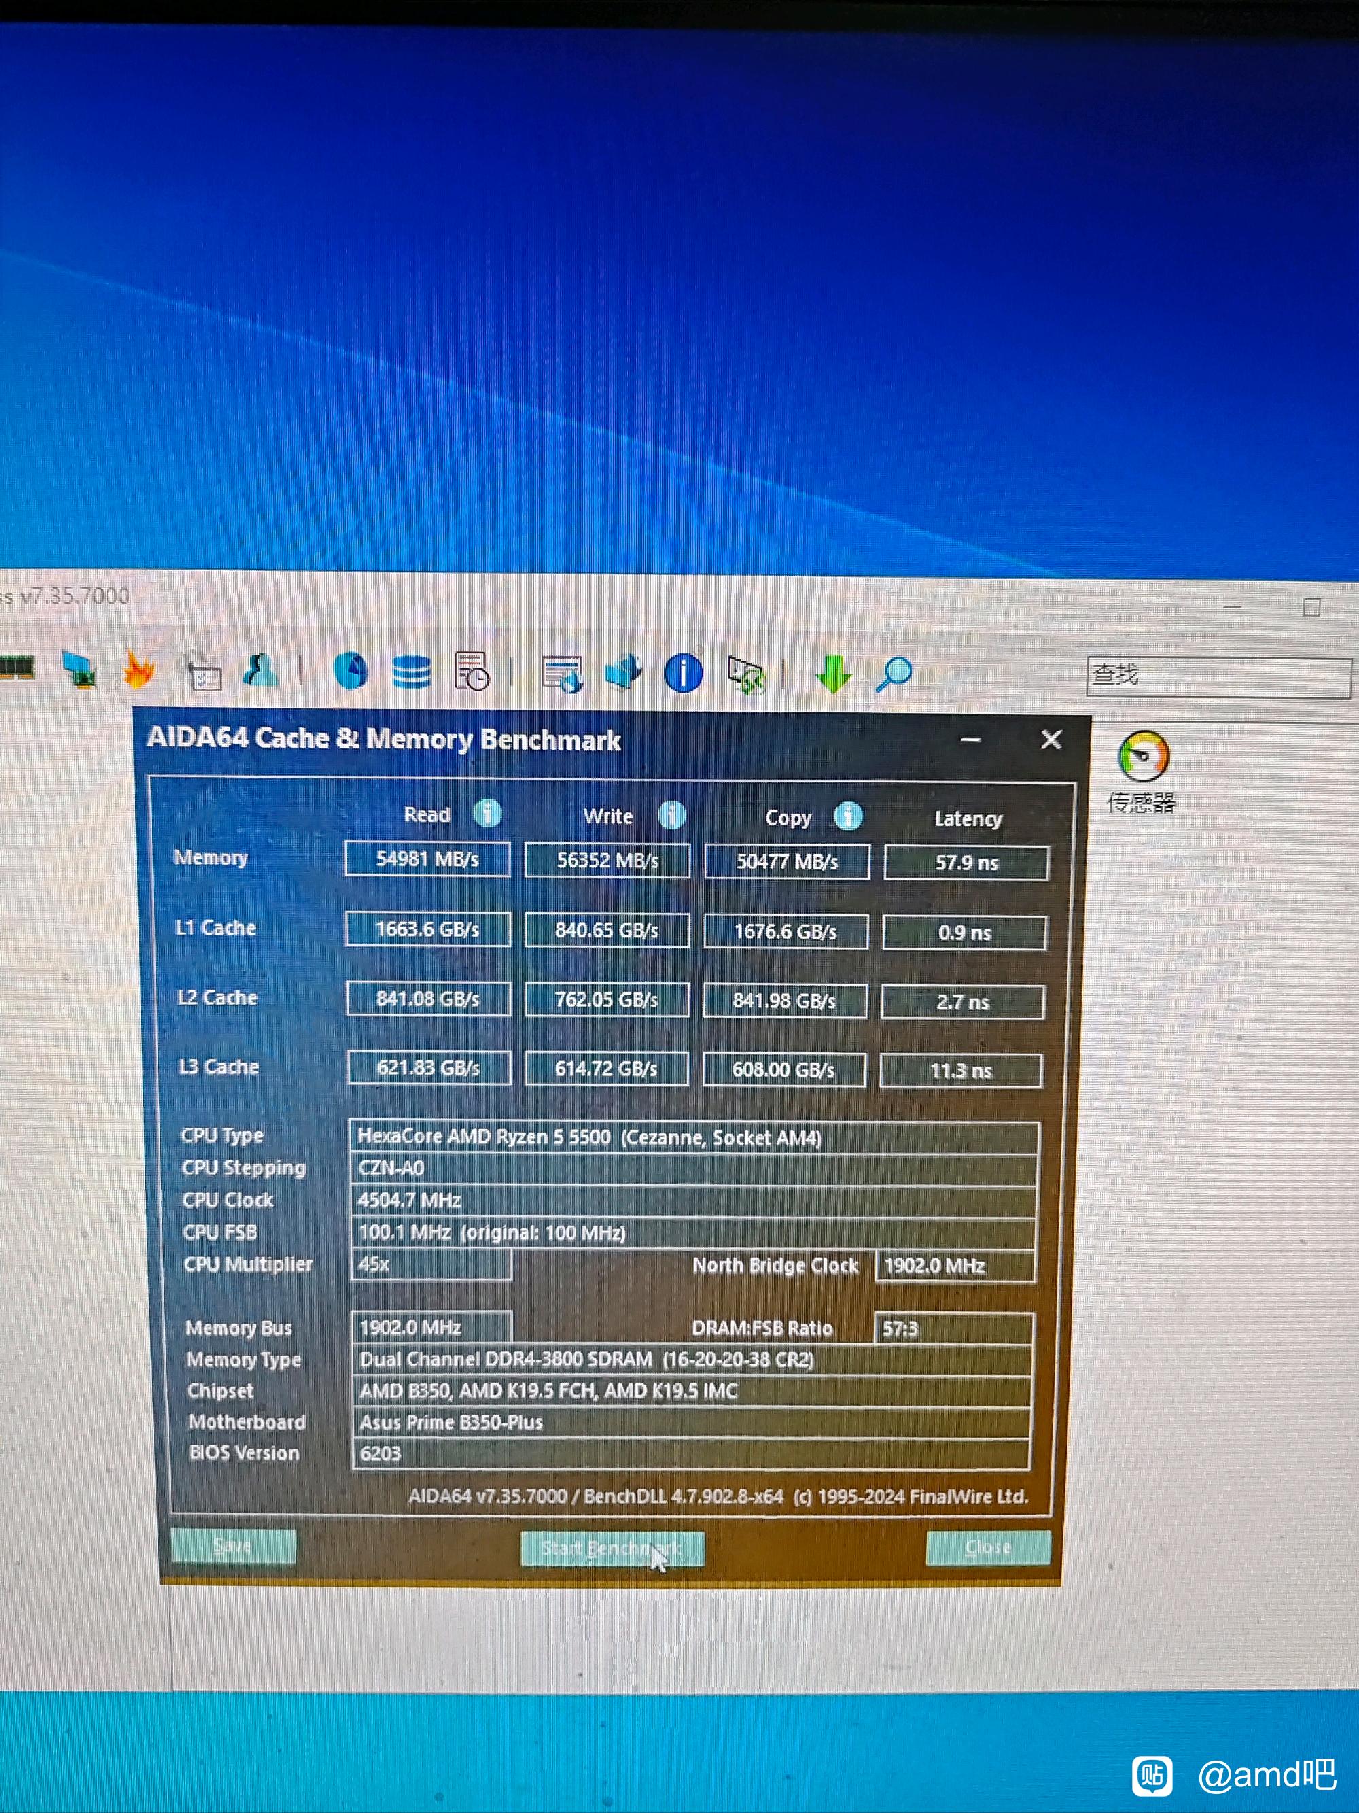Maximize the AIDA64 main window
The width and height of the screenshot is (1359, 1813).
(x=1311, y=606)
